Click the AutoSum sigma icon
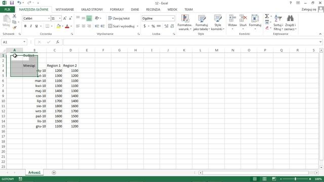Screen dimensions: 324x182 267,16
